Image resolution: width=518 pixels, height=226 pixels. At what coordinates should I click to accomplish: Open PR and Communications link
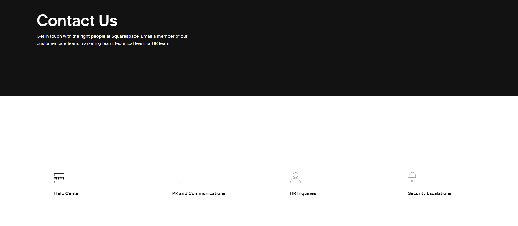pos(199,193)
